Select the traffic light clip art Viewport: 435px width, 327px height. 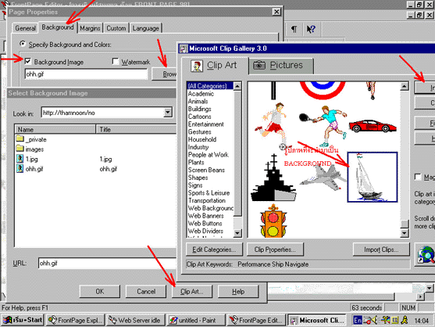click(273, 221)
